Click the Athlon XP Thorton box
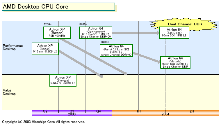 tap(63, 80)
